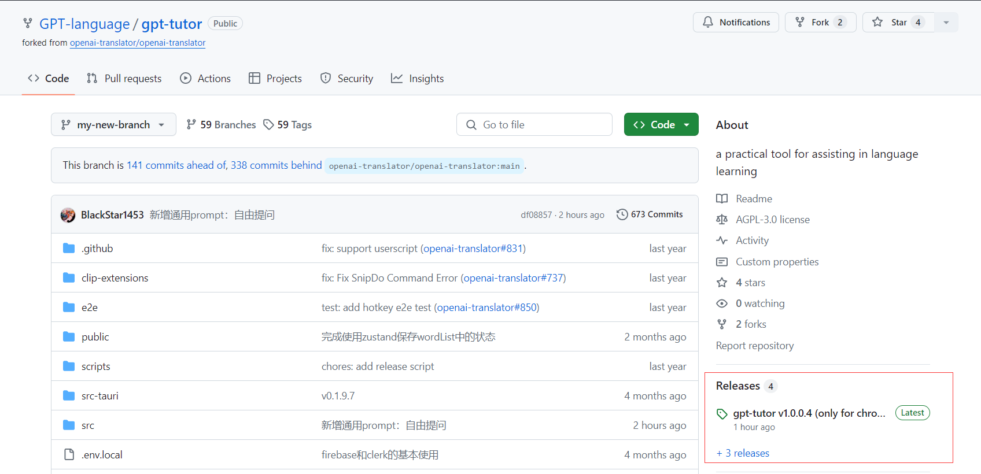
Task: Open the 141 commits ahead of link
Action: pyautogui.click(x=177, y=165)
